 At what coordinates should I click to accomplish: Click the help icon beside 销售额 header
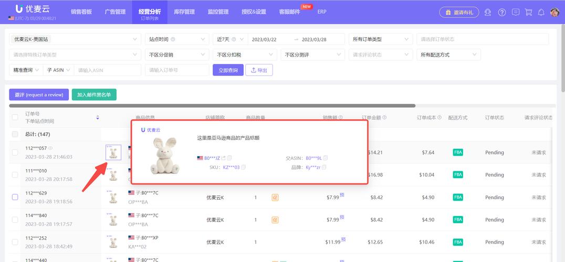click(x=340, y=117)
